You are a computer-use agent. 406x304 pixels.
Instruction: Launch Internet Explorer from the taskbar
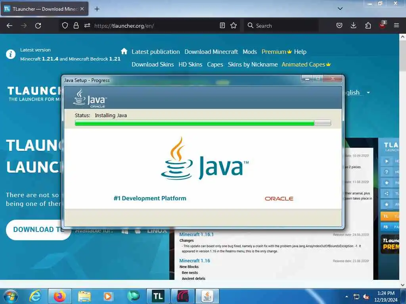click(x=35, y=296)
